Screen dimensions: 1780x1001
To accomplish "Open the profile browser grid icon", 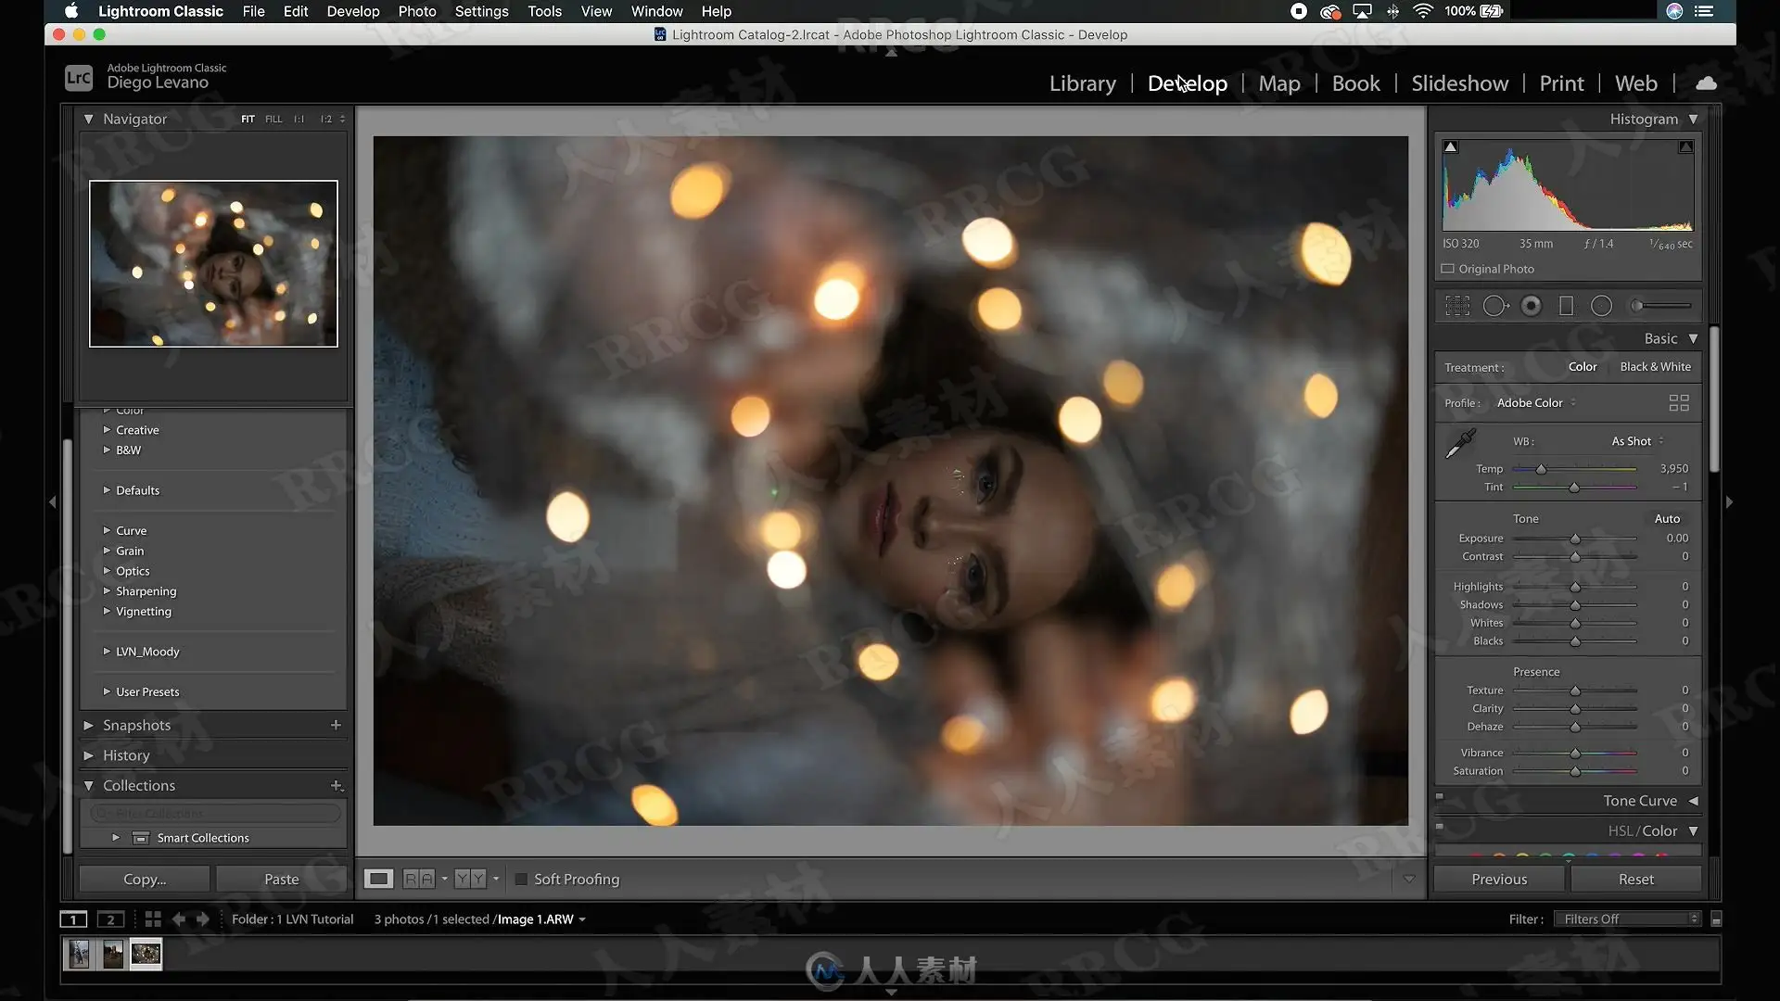I will click(1678, 403).
